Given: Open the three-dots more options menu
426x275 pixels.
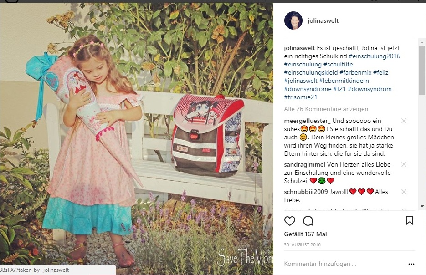Looking at the screenshot, I should click(x=411, y=264).
